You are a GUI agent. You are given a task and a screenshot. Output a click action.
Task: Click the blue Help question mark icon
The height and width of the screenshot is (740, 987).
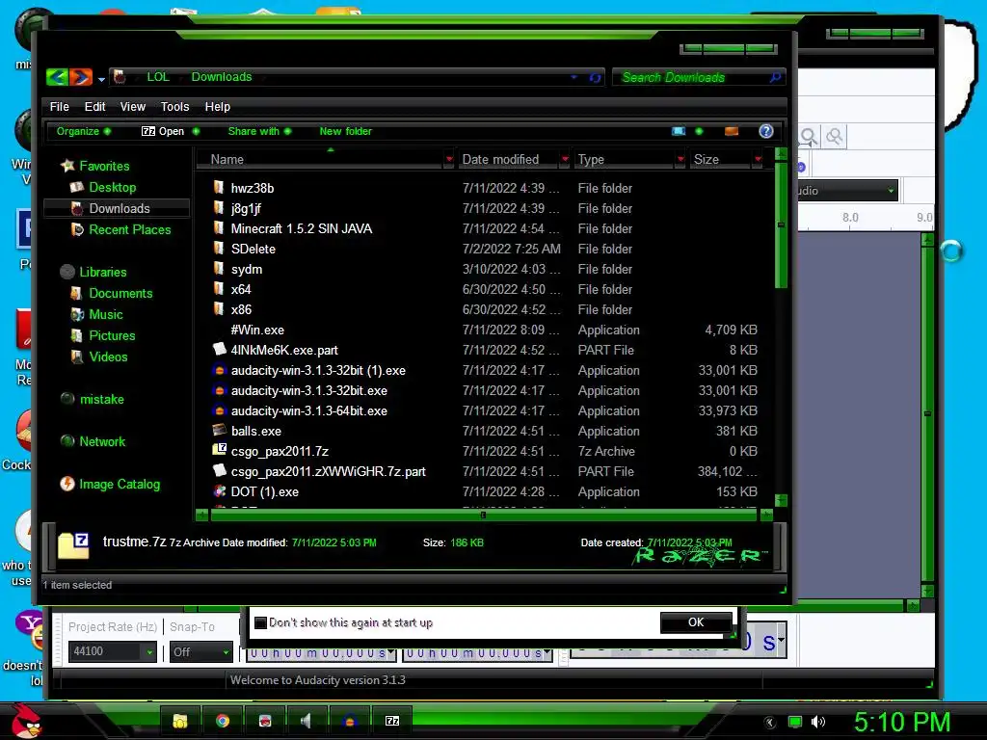(766, 131)
